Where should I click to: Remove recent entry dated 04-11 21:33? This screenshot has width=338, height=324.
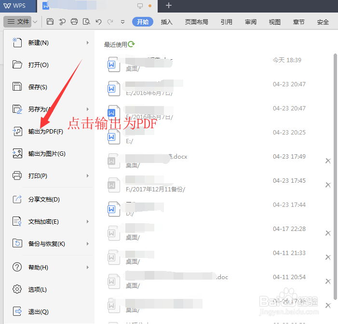[328, 257]
